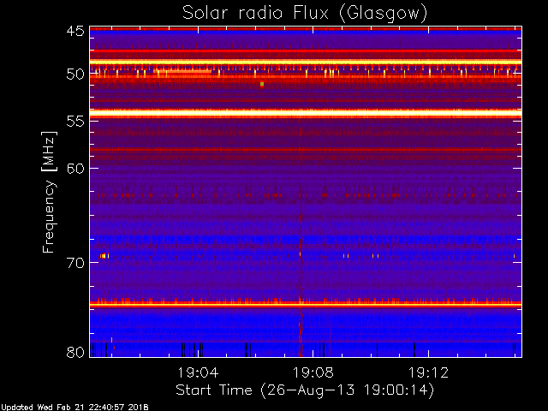Click the 'Updated Wed Feb 21 22:40:57 2018' footer text
Screen dimensions: 548x411
74,408
